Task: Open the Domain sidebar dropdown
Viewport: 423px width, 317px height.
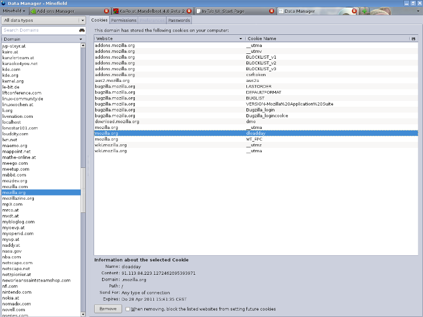Action: [x=42, y=38]
